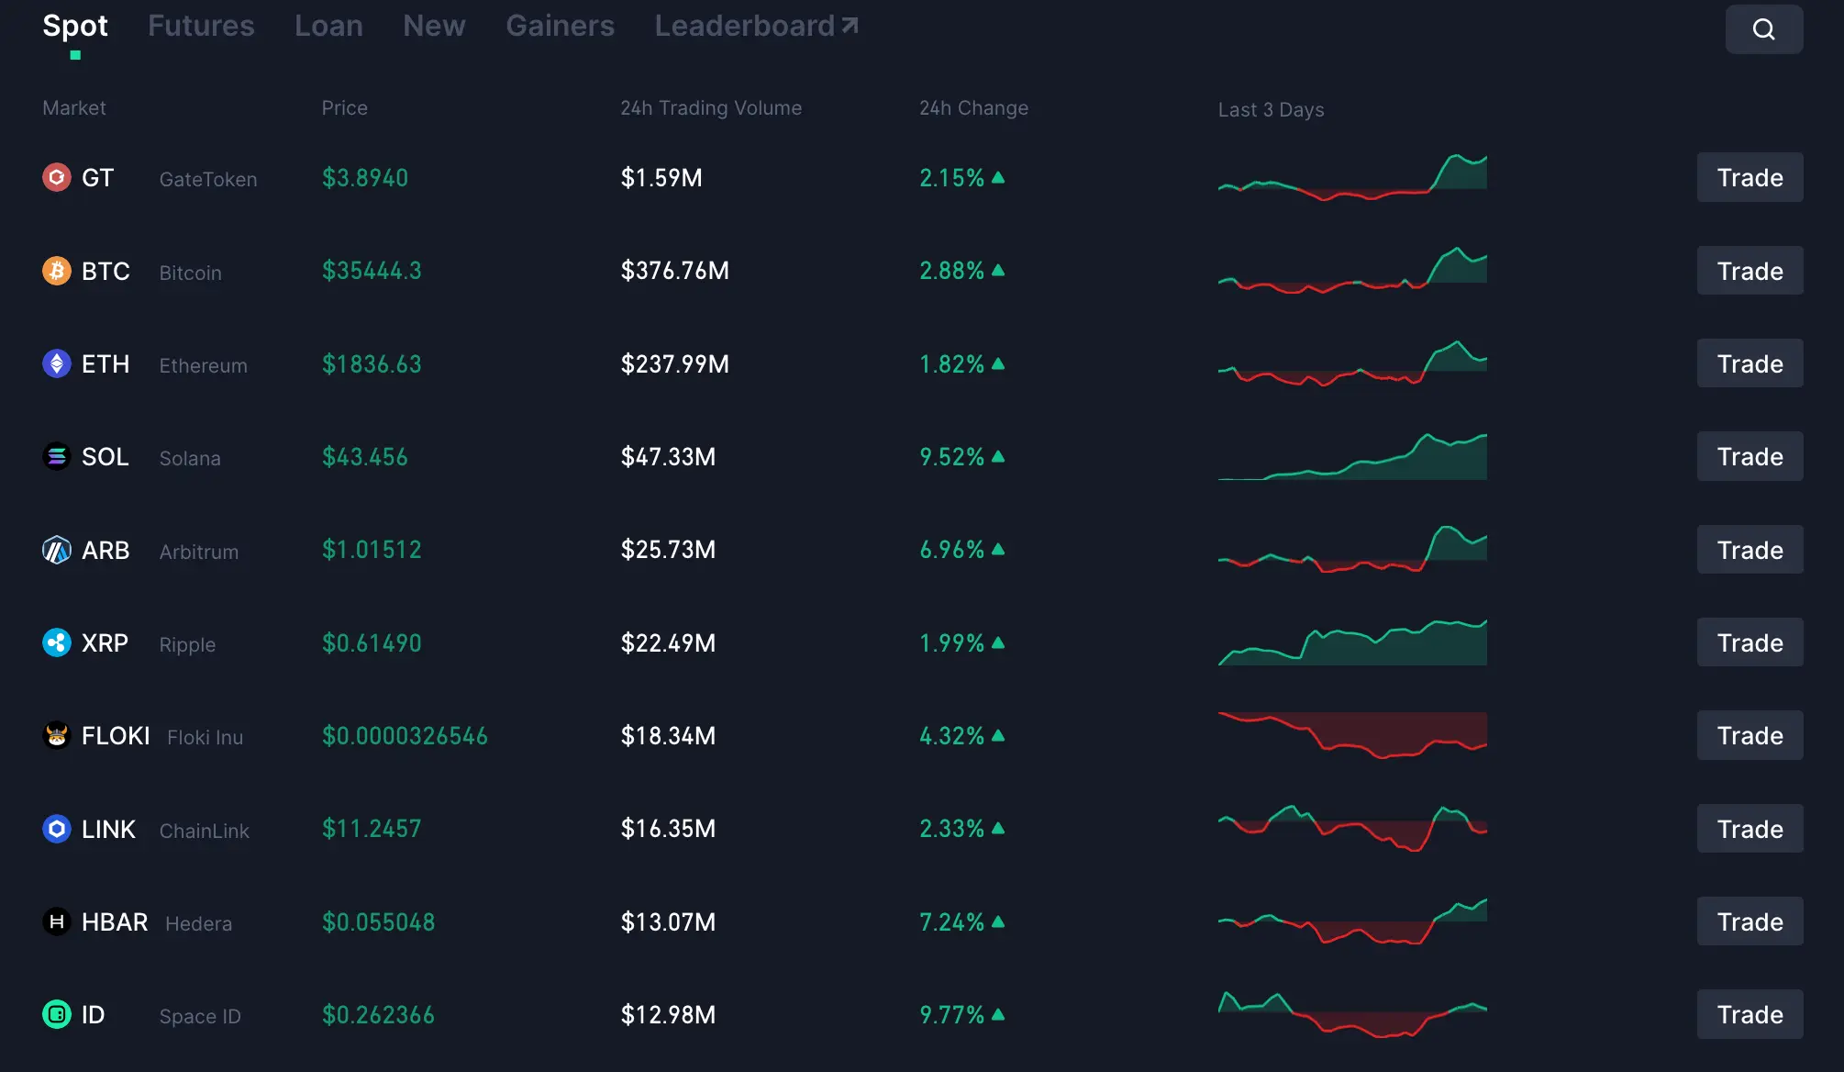The width and height of the screenshot is (1844, 1072).
Task: Open the New listings tab
Action: (434, 26)
